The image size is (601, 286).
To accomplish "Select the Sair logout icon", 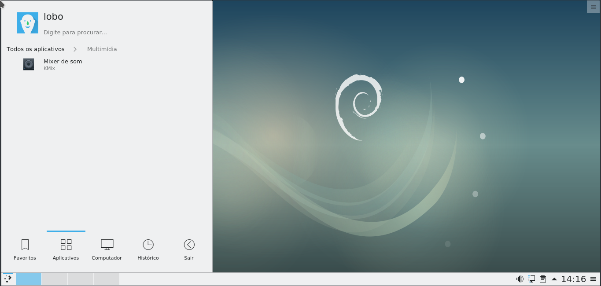I will click(189, 245).
